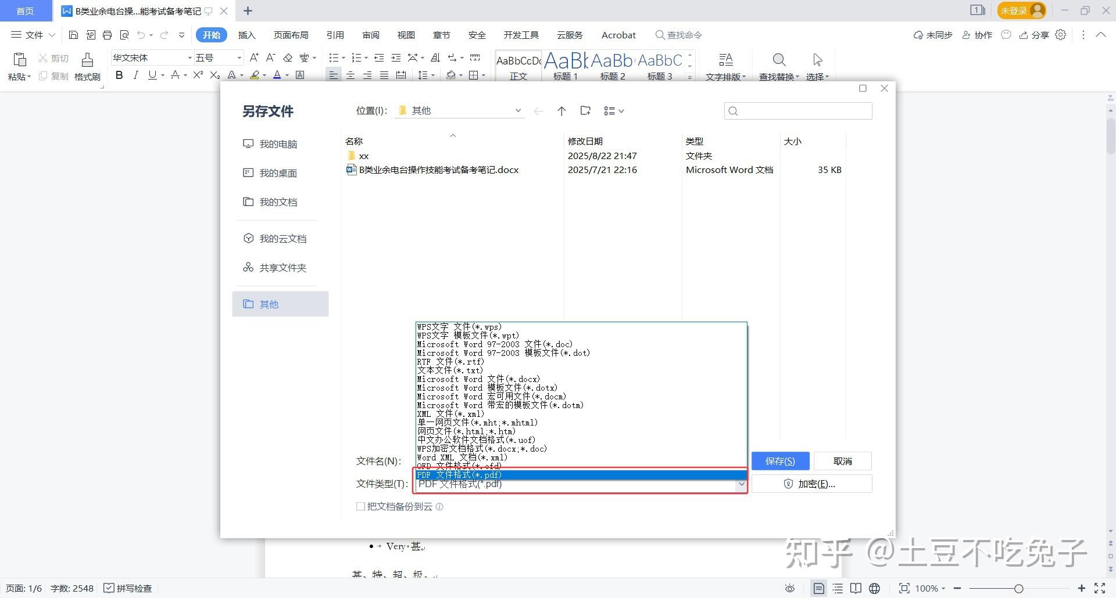The image size is (1116, 598).
Task: Open the font size dropdown
Action: (x=239, y=57)
